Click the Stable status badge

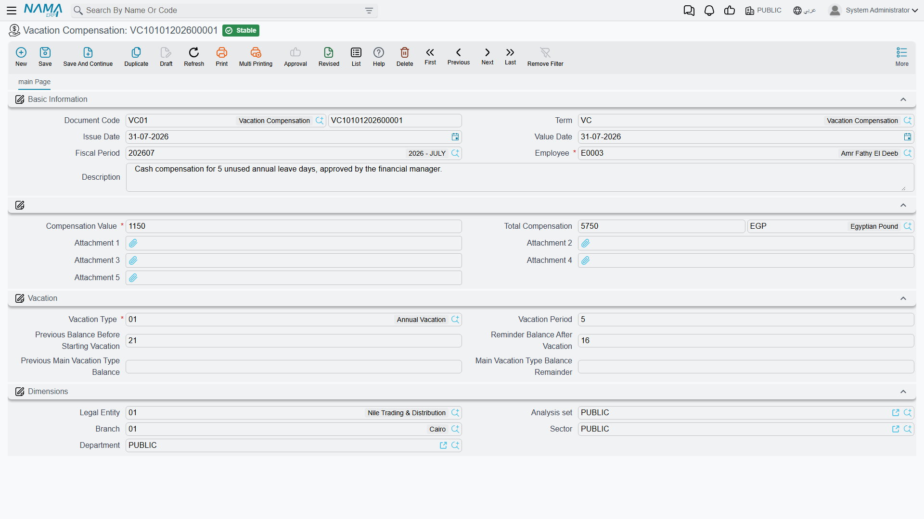click(x=241, y=30)
